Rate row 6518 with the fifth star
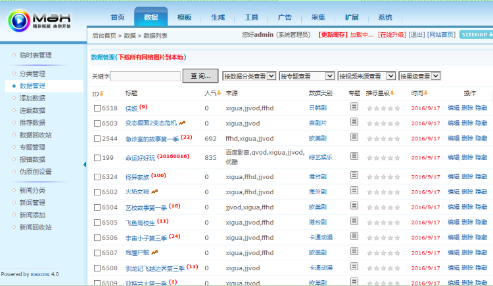 (x=397, y=108)
